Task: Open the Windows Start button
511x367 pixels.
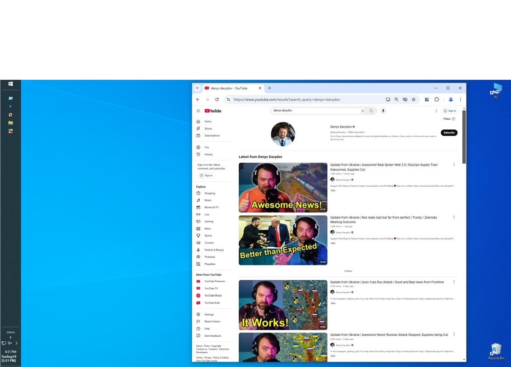Action: [x=11, y=84]
